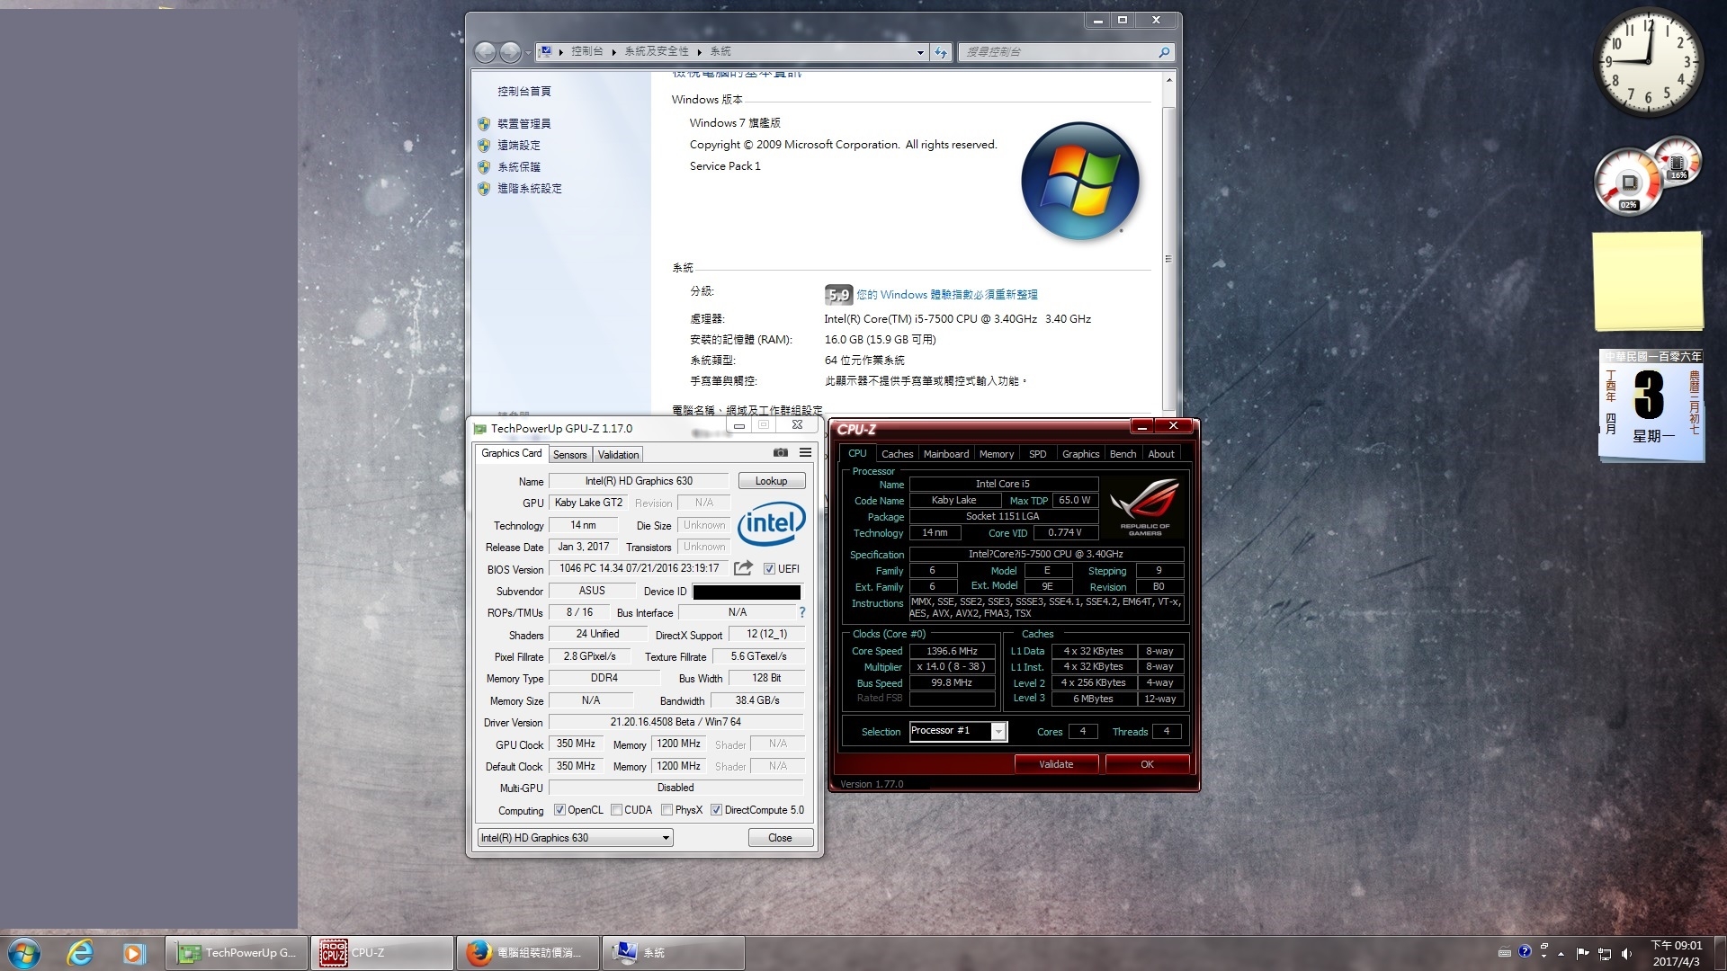
Task: Open the 系統保護 link
Action: tap(519, 167)
